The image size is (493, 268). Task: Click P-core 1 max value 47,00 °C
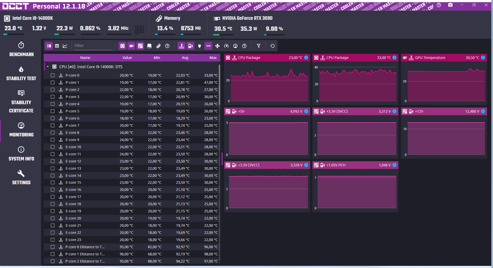pos(211,83)
